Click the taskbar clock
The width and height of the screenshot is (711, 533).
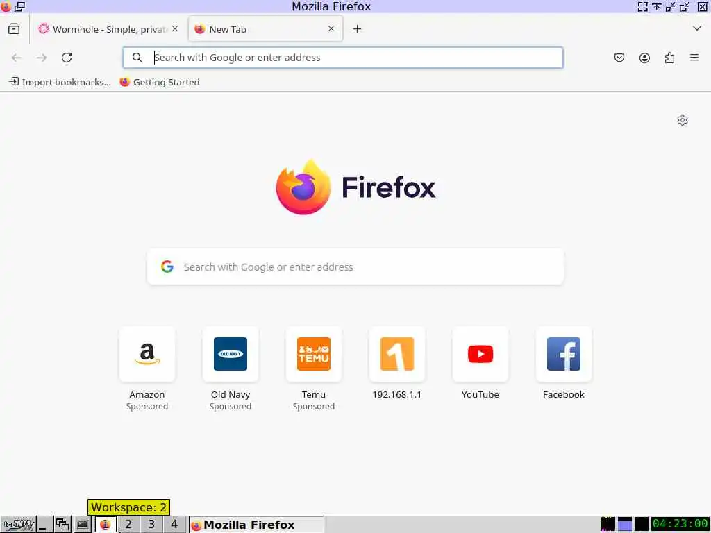(x=680, y=525)
